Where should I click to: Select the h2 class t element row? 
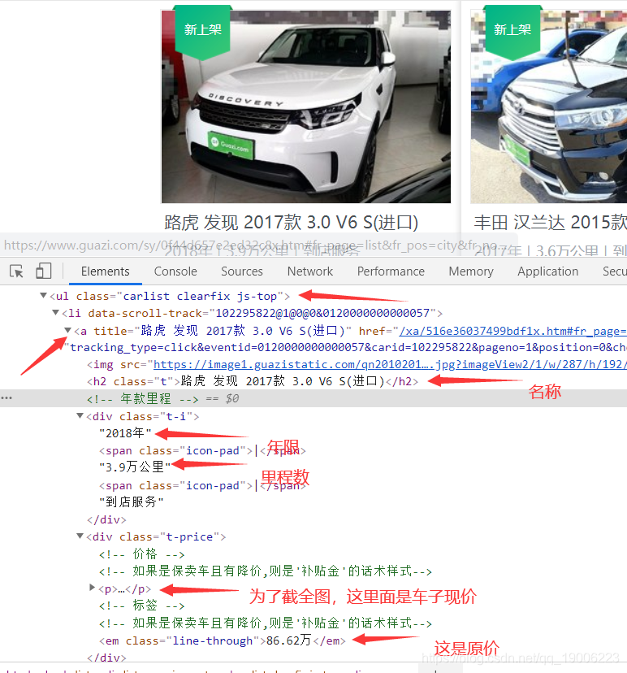point(253,381)
